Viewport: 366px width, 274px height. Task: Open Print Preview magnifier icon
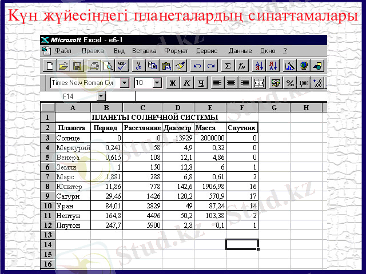coord(108,66)
